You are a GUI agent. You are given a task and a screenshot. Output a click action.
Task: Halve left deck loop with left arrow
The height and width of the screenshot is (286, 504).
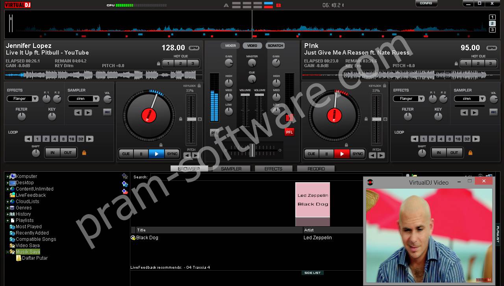pyautogui.click(x=28, y=139)
